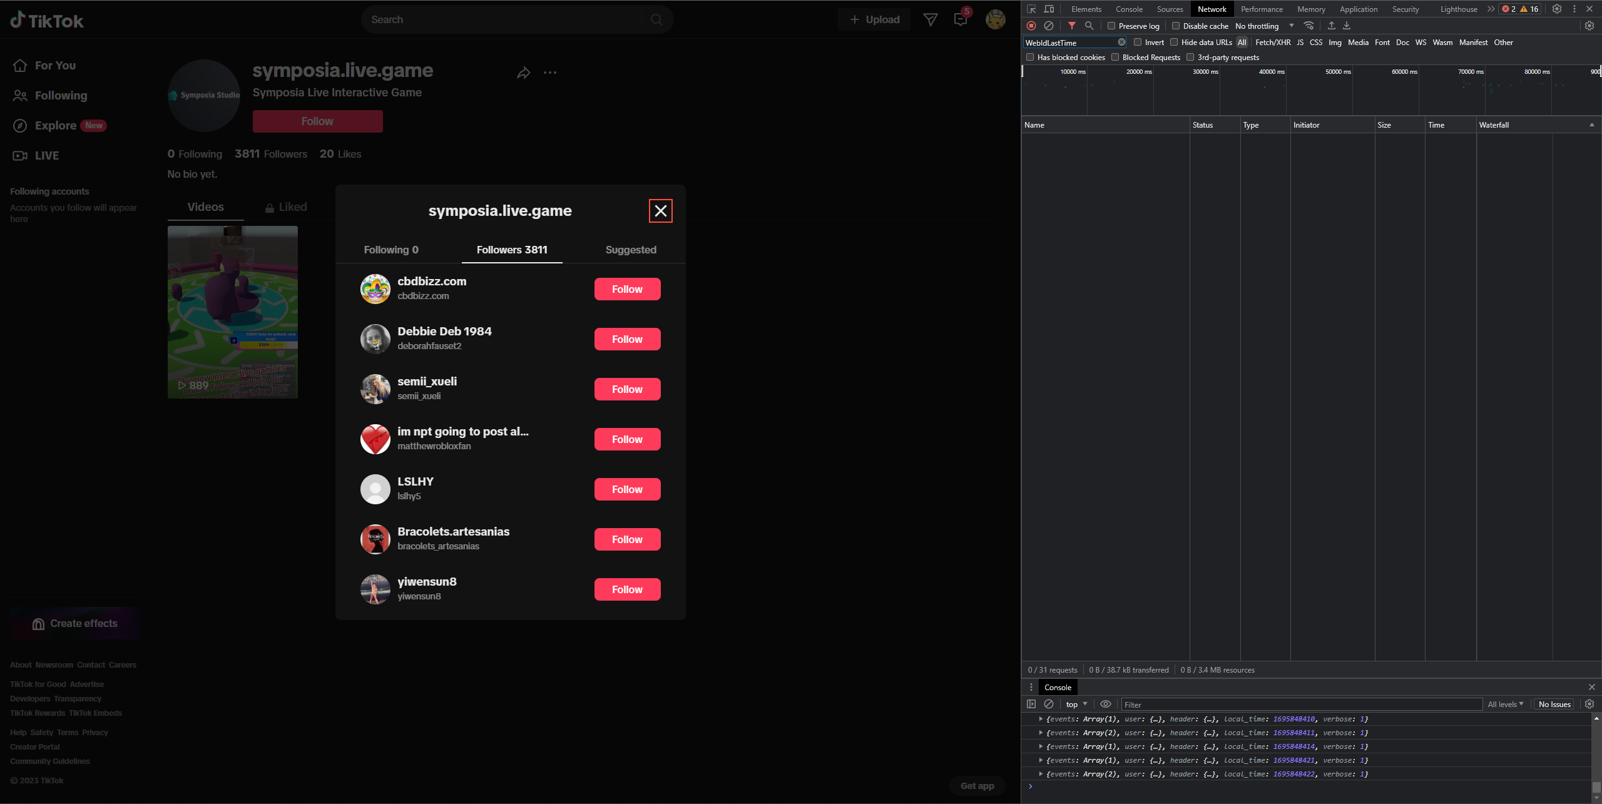Open DevTools customize three-dot menu
1602x804 pixels.
coord(1574,9)
